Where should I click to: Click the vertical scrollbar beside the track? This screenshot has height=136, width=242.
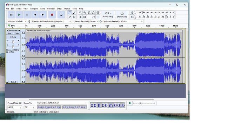pos(187,63)
